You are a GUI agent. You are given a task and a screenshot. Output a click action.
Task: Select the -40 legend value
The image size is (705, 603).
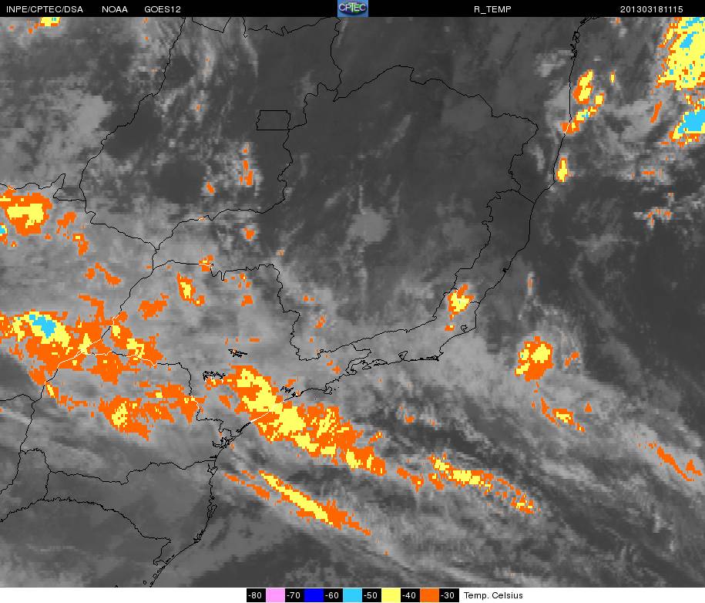pyautogui.click(x=411, y=595)
